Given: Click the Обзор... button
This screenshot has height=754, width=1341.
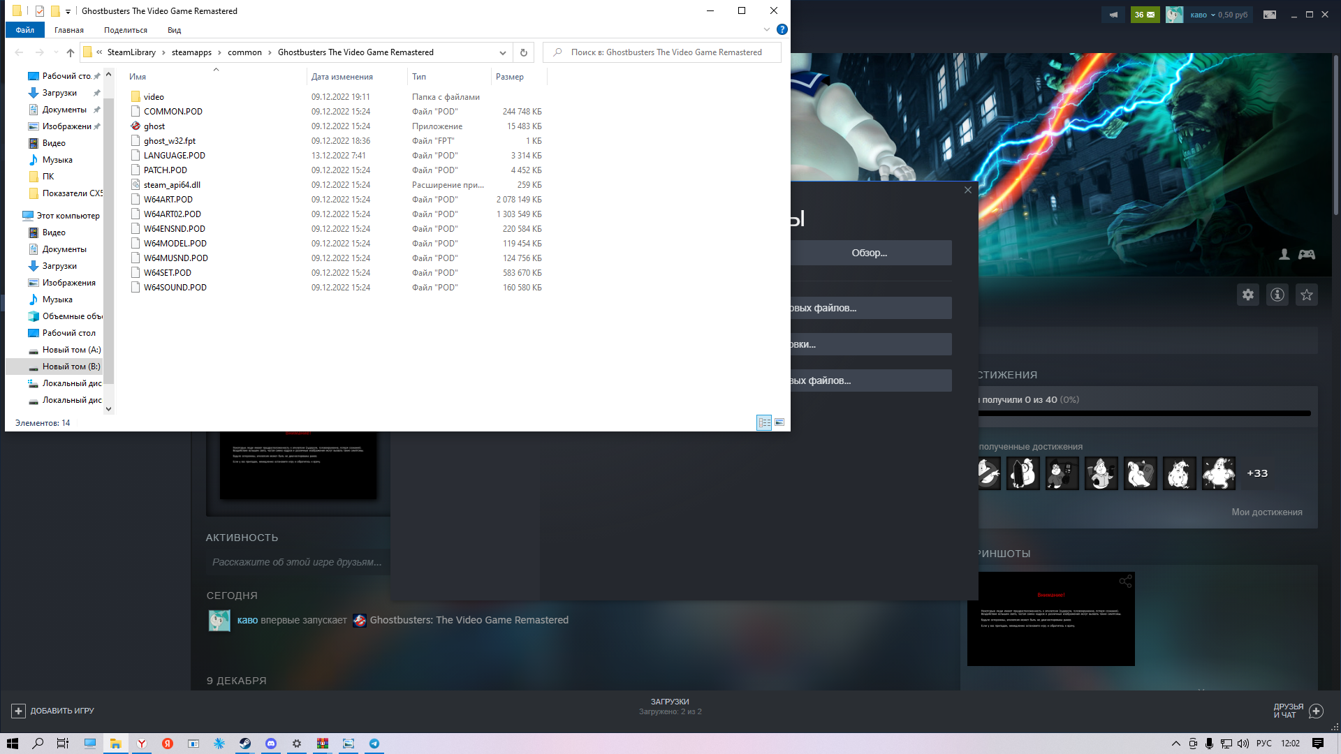Looking at the screenshot, I should (x=869, y=253).
